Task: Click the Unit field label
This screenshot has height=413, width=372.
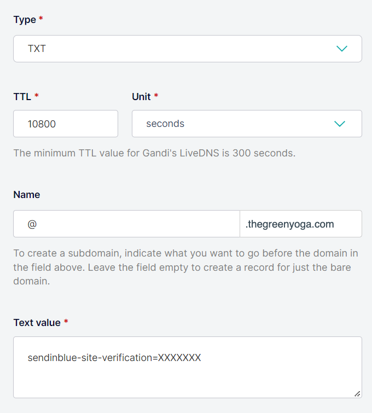Action: click(x=141, y=96)
